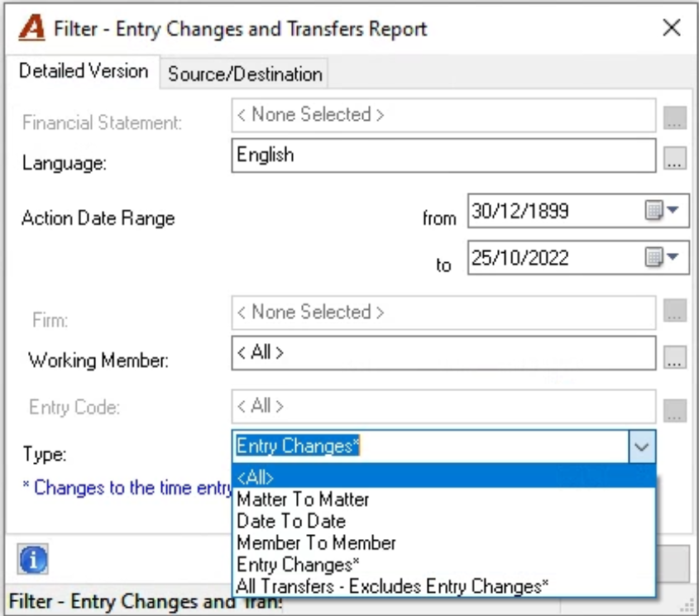Open the Source/Destination tab

[x=245, y=74]
